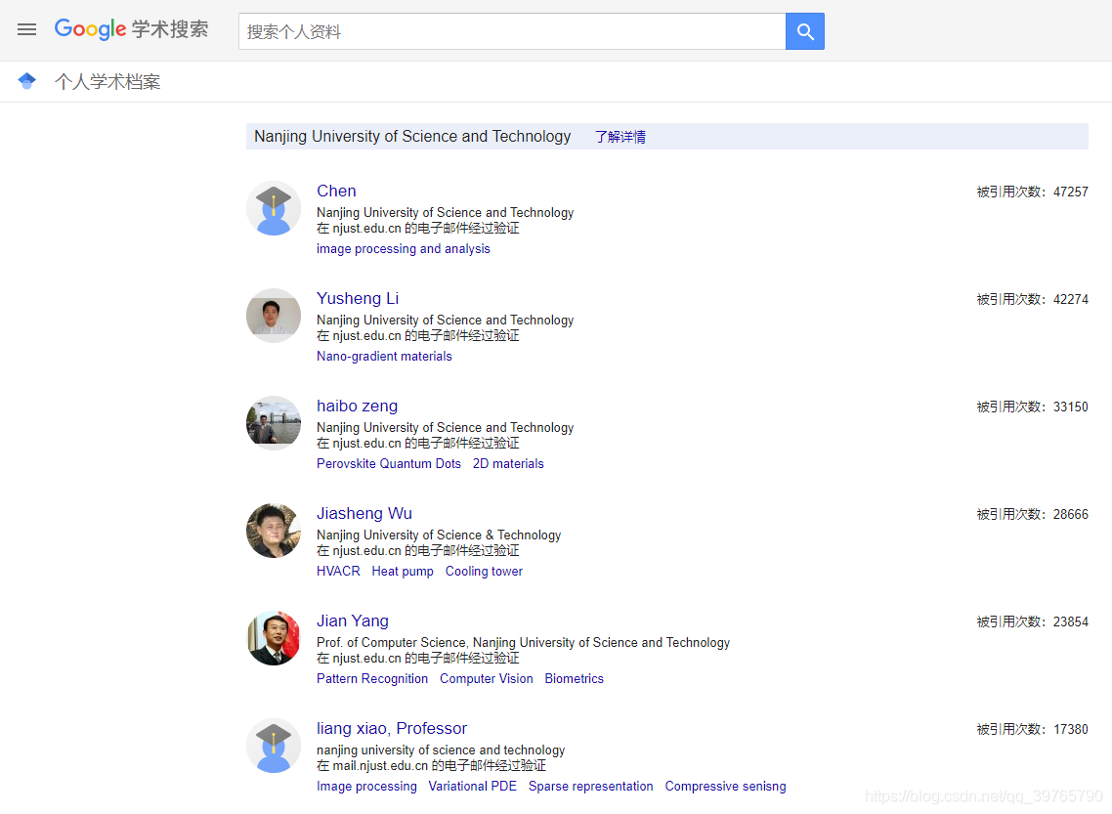The image size is (1112, 814).
Task: Select the image processing and analysis tag
Action: (403, 249)
